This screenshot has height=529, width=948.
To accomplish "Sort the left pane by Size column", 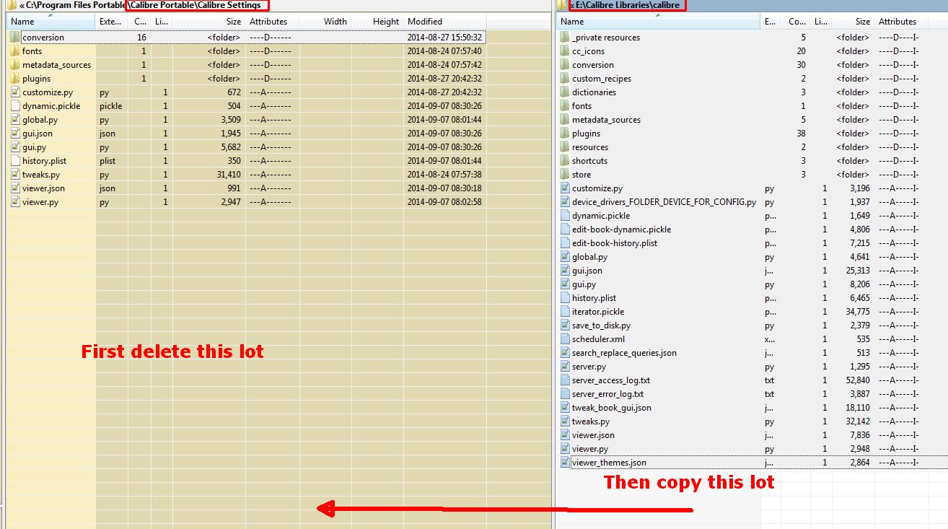I will coord(209,22).
